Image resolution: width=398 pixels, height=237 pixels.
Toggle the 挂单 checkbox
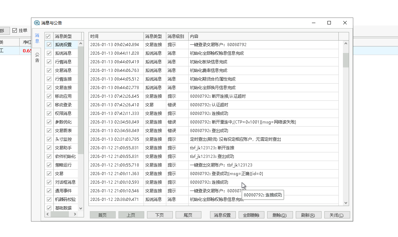tap(14, 31)
